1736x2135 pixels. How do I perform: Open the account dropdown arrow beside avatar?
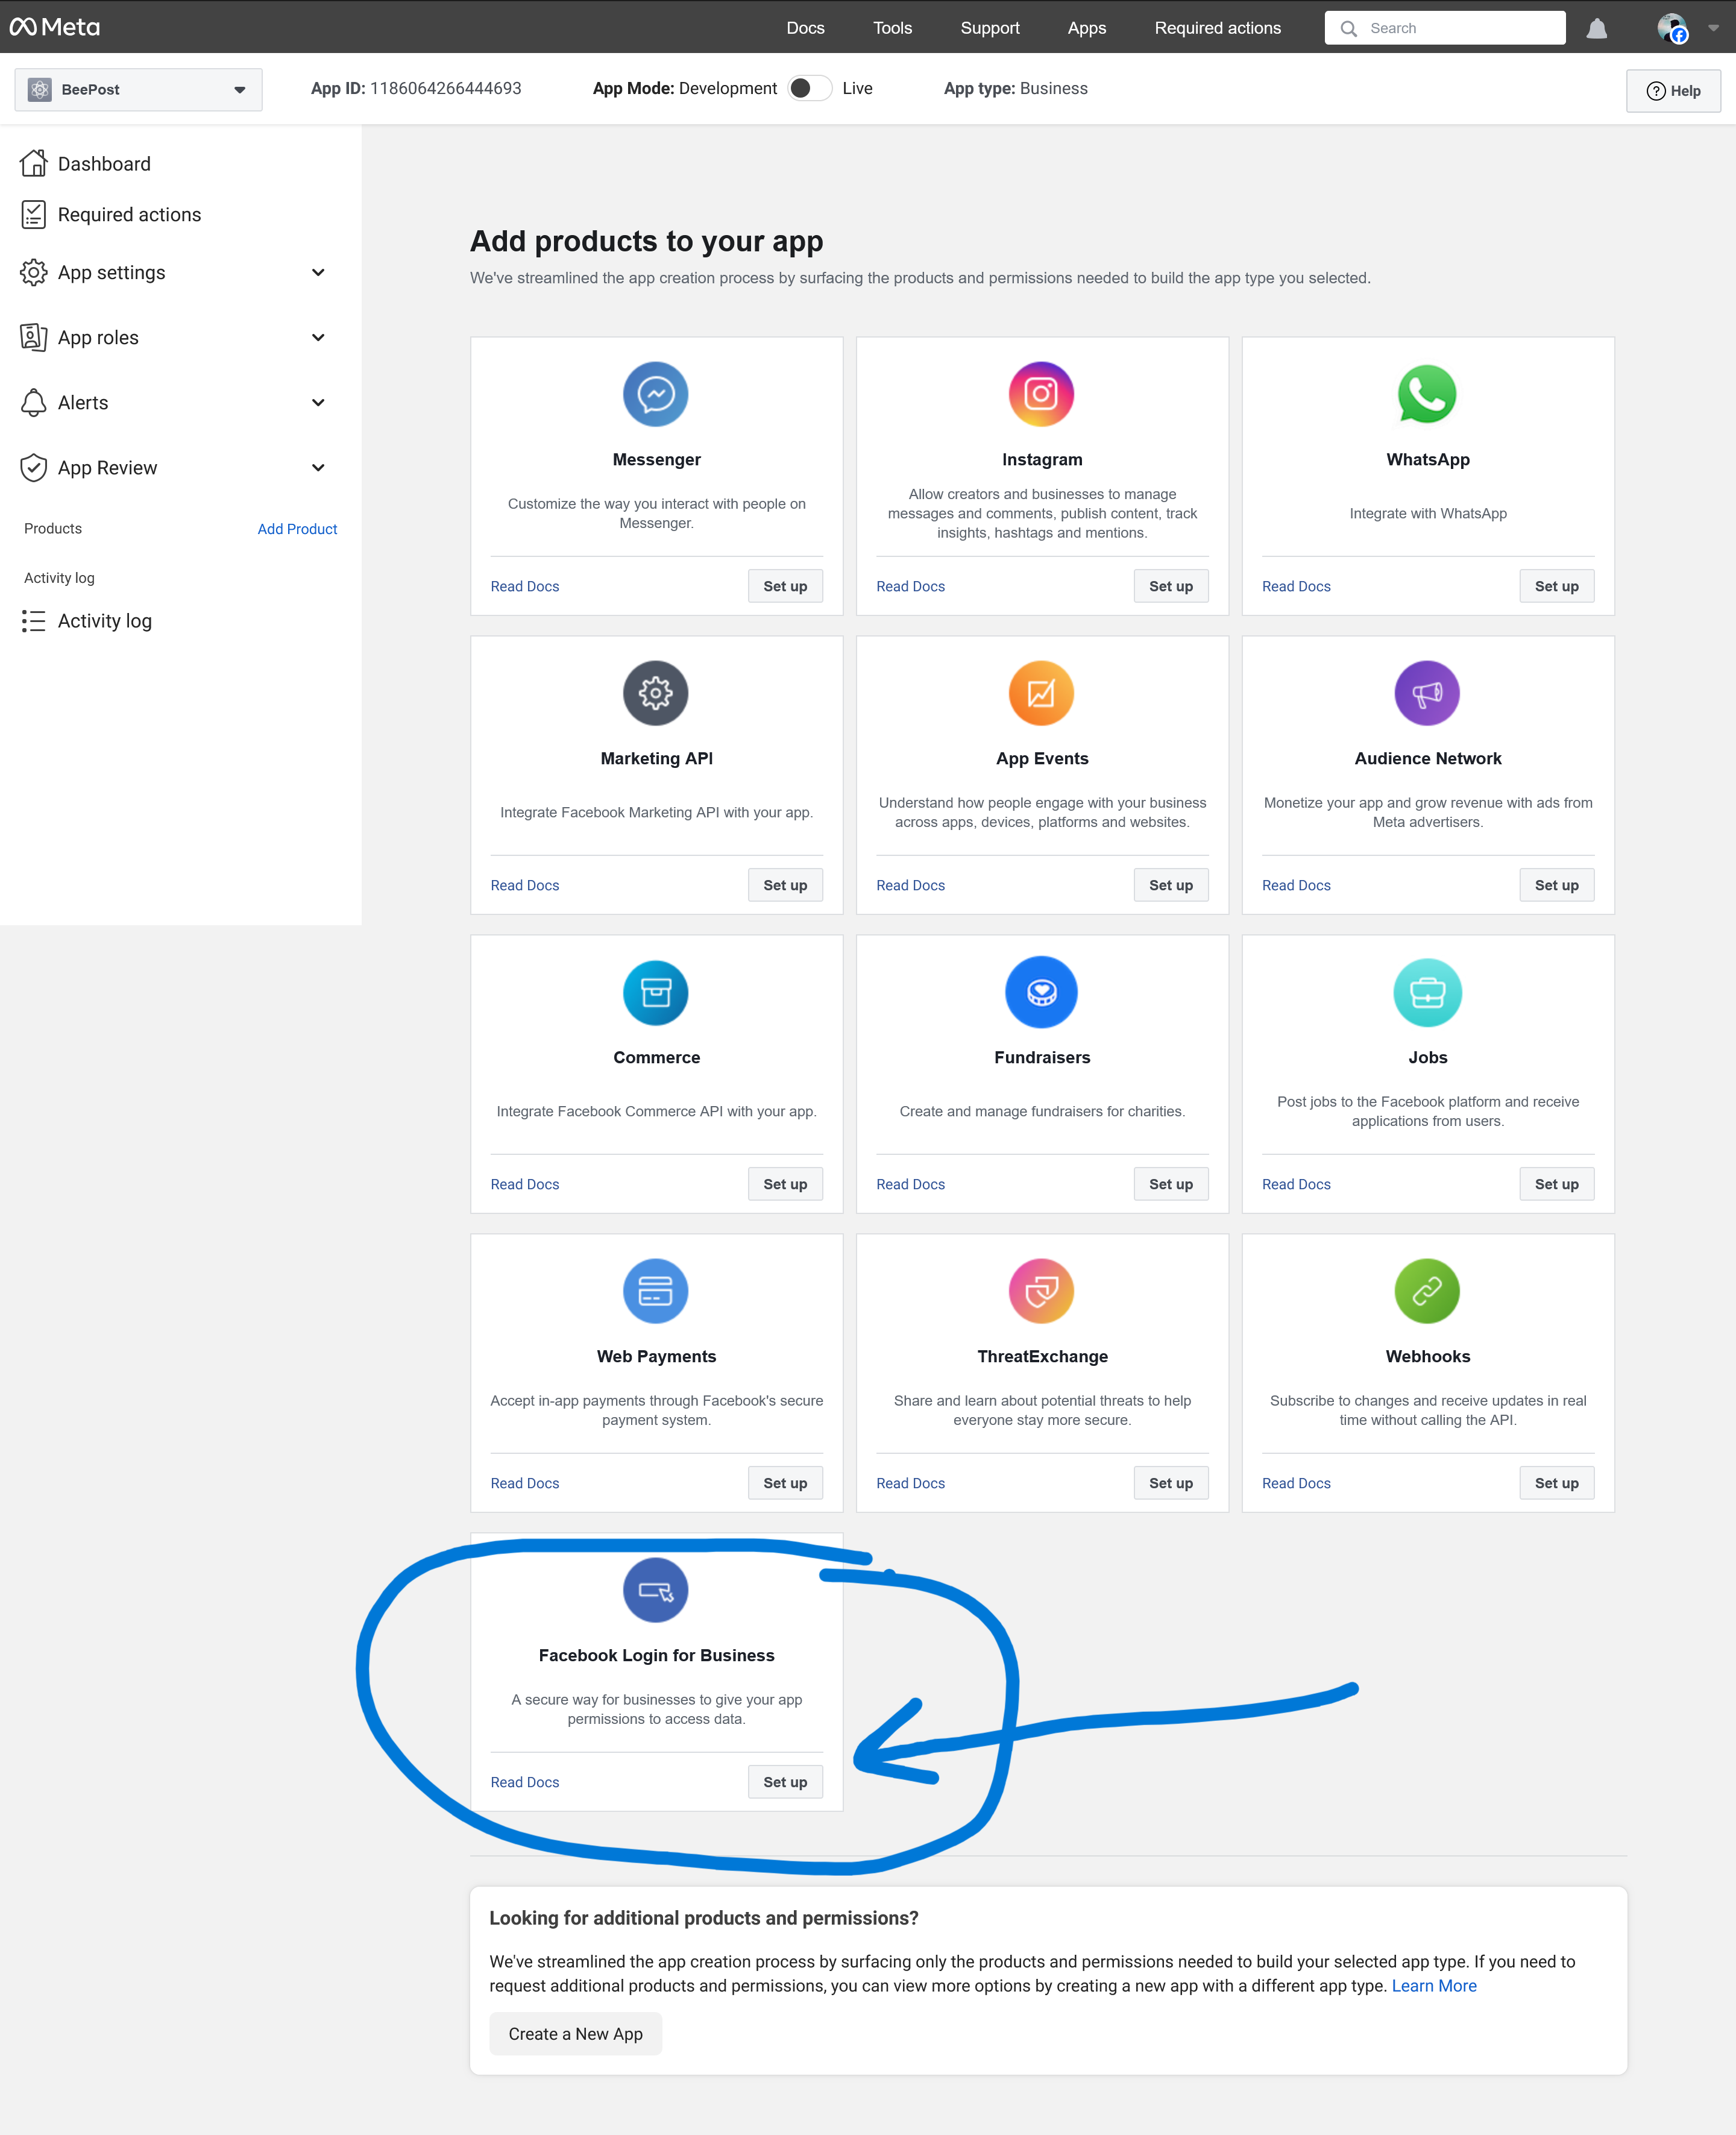point(1713,28)
